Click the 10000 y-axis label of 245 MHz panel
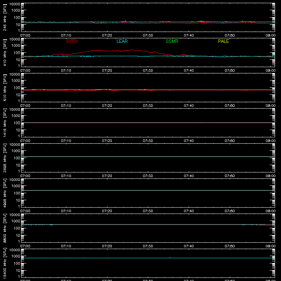Image resolution: width=281 pixels, height=281 pixels. coord(15,4)
